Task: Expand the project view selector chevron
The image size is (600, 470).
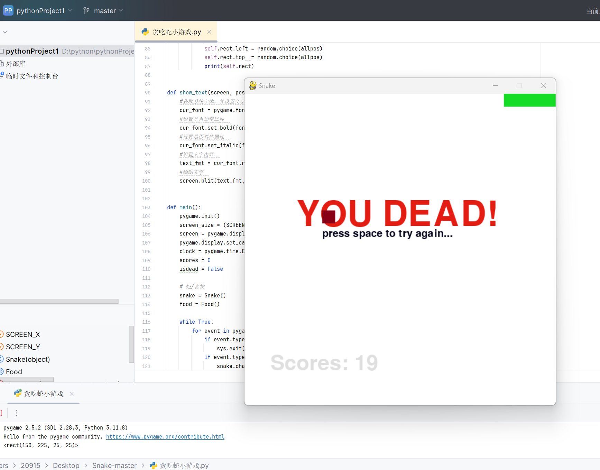Action: click(x=5, y=32)
